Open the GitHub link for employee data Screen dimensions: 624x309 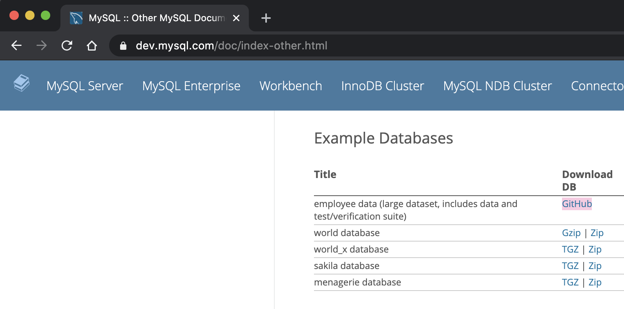pos(577,204)
